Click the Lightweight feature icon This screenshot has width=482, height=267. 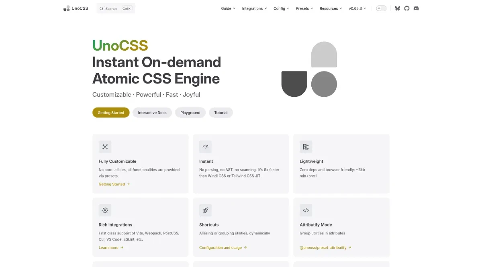point(306,147)
